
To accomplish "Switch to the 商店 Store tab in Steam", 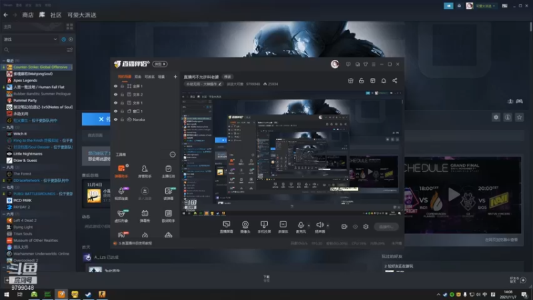I will coord(28,15).
